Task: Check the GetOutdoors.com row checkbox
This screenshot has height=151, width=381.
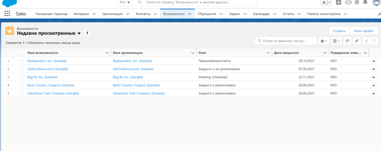Action: click(21, 69)
